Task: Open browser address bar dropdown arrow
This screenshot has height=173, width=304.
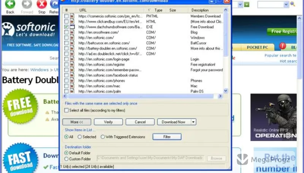Action: 240,5
